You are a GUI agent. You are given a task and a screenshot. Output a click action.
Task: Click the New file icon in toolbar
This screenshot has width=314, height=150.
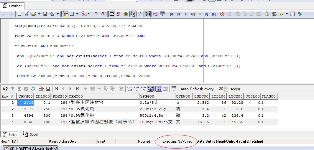point(20,14)
